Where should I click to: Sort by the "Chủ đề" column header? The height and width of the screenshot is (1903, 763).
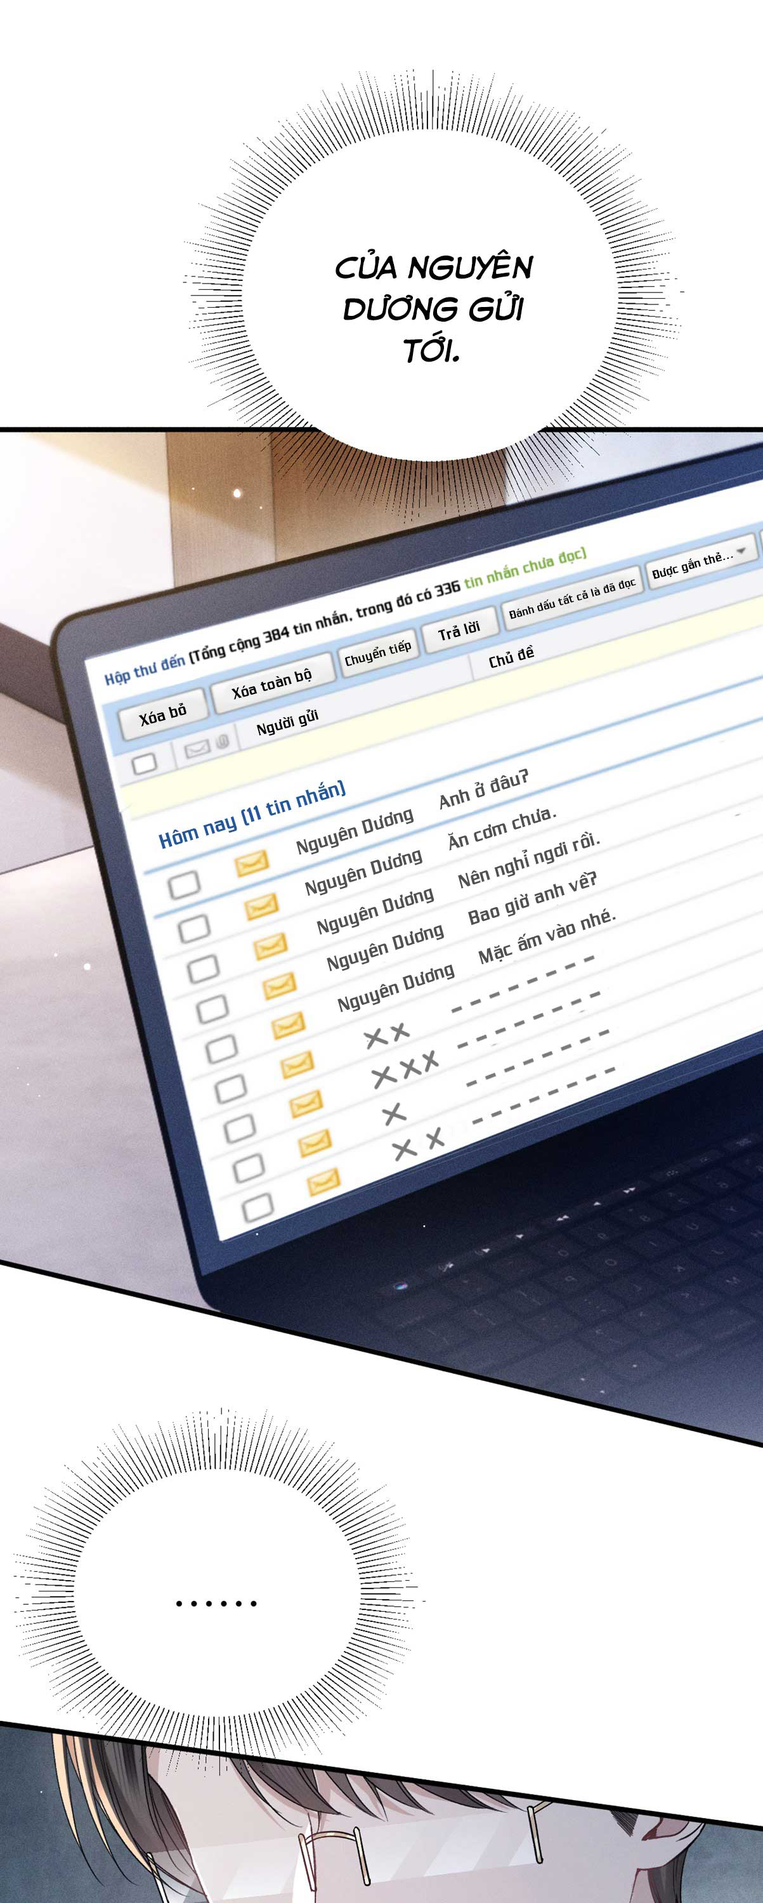click(x=511, y=657)
